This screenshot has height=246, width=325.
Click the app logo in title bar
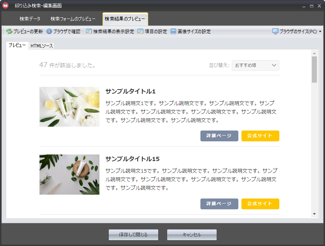5,5
